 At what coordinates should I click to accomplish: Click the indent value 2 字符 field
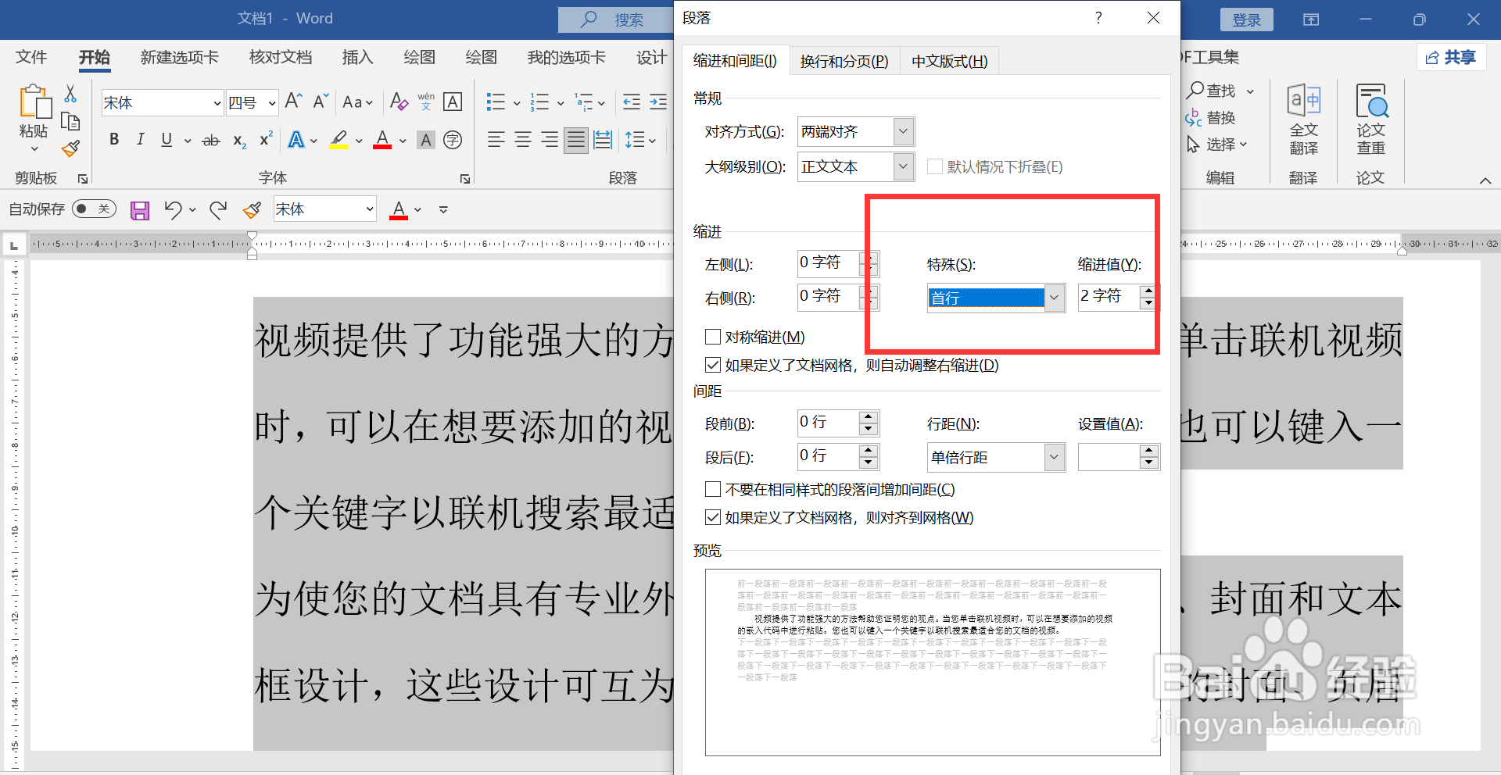pos(1109,297)
